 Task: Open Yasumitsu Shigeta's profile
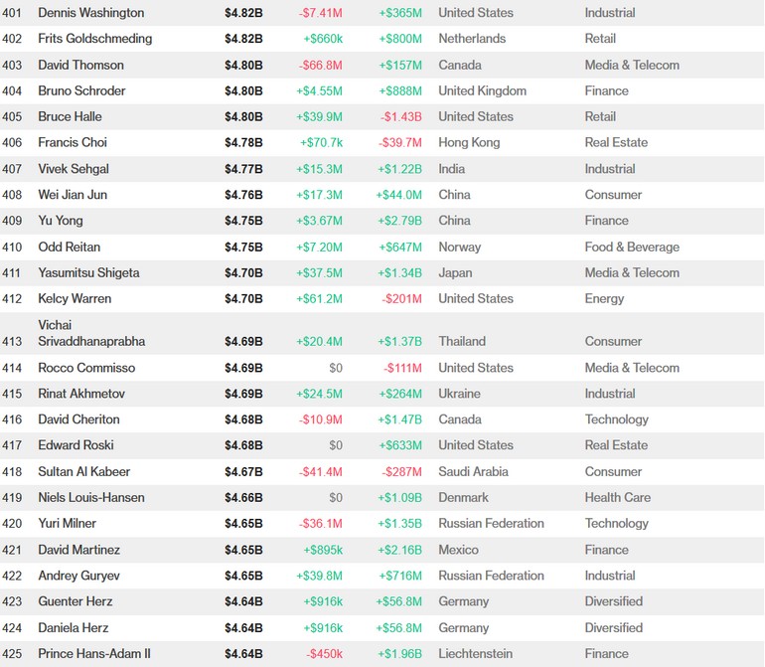pyautogui.click(x=88, y=272)
